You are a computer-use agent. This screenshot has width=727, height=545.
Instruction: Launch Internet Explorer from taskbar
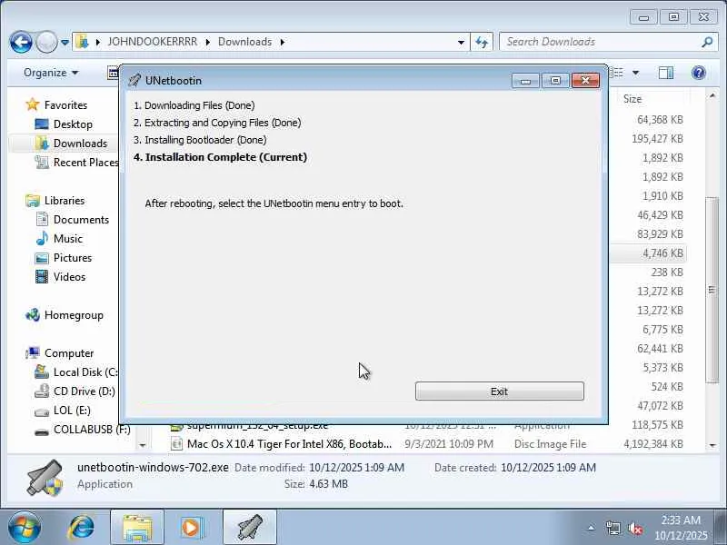[x=82, y=527]
